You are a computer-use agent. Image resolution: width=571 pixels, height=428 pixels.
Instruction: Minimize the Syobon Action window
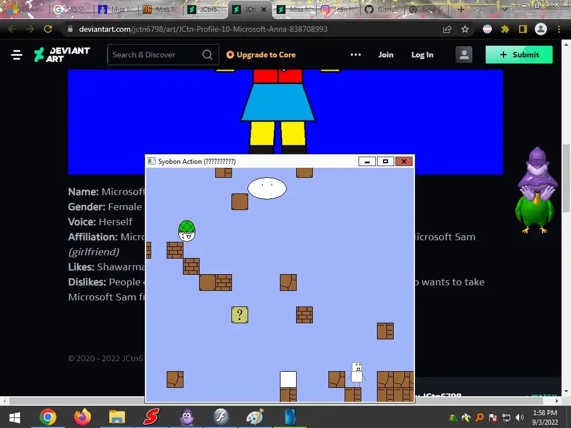[367, 161]
